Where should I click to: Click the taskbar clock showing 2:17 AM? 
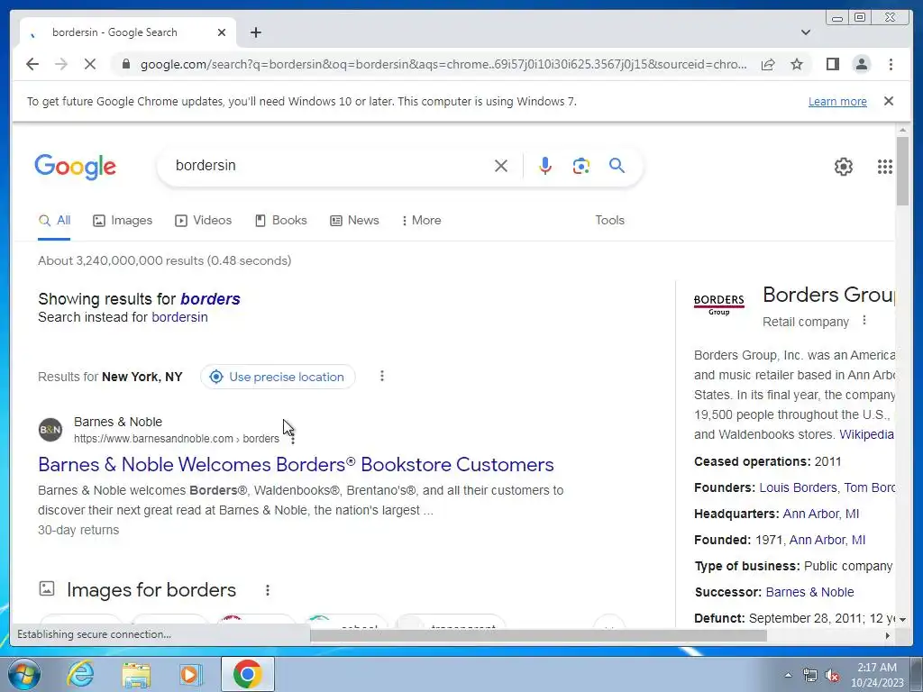coord(876,675)
